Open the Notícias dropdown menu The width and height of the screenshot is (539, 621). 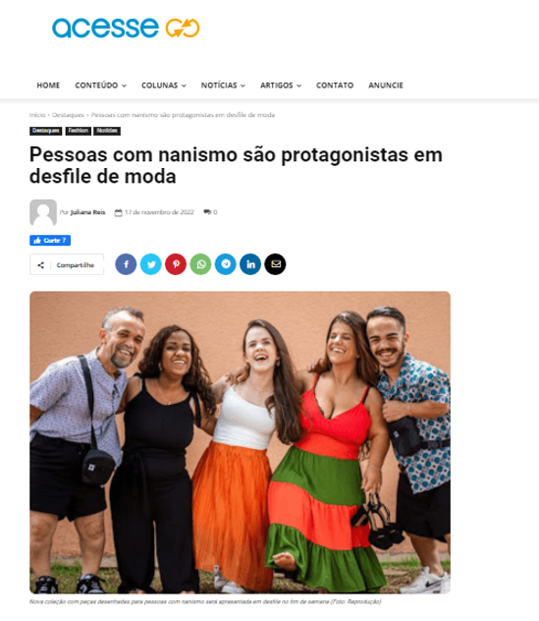[x=223, y=85]
